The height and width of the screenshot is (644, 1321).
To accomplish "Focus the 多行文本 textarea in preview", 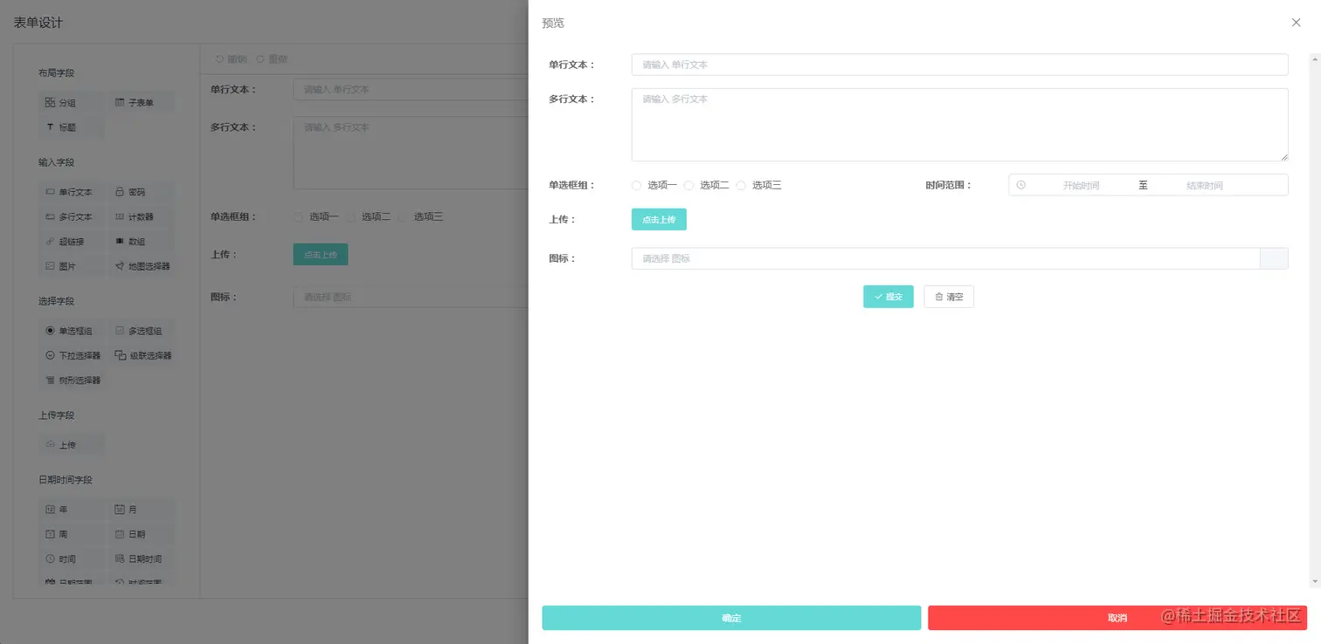I will (959, 125).
